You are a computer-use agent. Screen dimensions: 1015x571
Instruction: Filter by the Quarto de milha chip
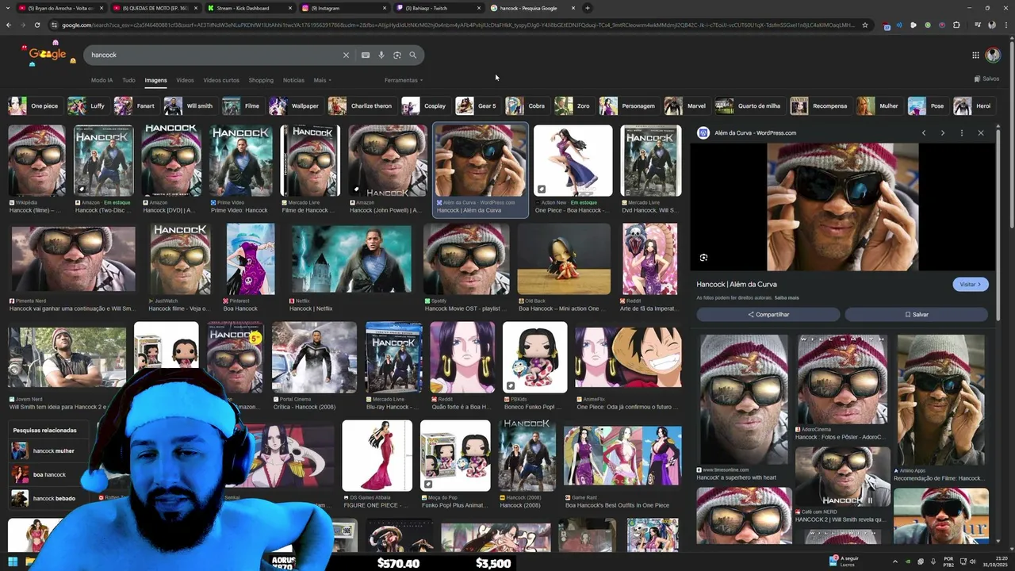click(749, 106)
